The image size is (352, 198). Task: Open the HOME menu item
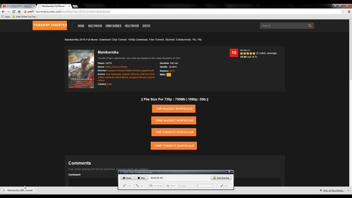81,26
